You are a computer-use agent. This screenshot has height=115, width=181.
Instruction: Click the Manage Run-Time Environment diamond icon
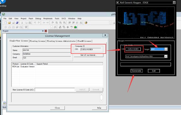[68, 27]
